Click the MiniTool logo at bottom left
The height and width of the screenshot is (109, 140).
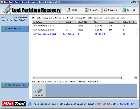pos(14,104)
